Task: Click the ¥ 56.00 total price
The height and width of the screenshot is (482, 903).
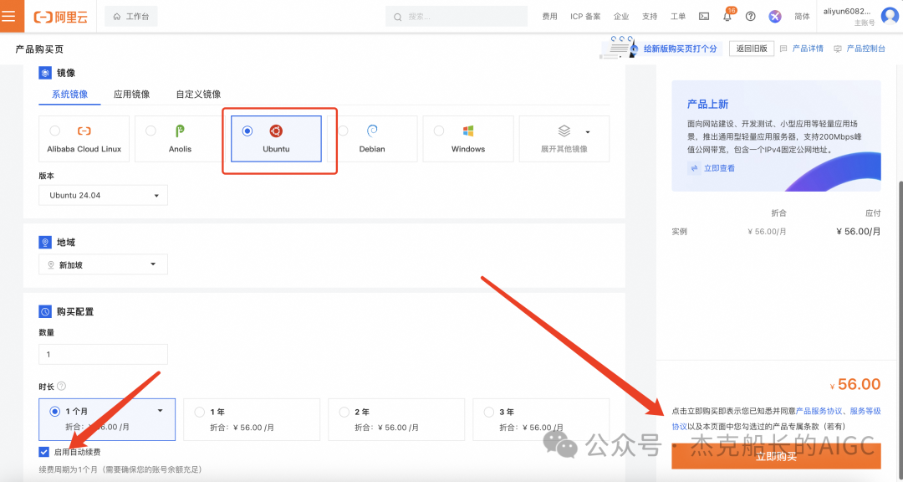Action: tap(855, 385)
